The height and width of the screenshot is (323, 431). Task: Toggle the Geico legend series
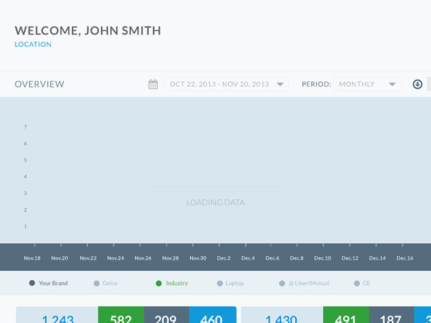pos(106,283)
